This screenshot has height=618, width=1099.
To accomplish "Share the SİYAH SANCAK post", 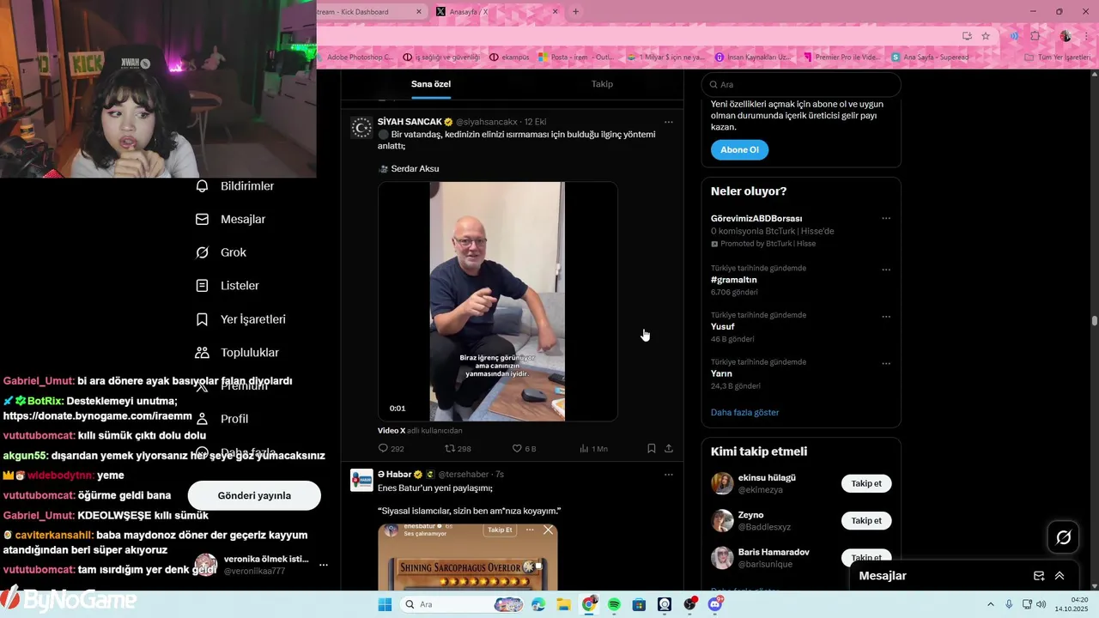I will click(669, 448).
